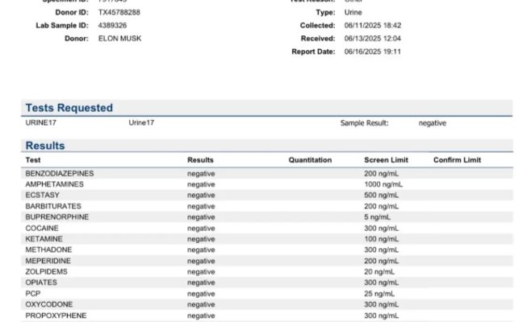Screen dimensions: 531x322
Task: Click the COCAINE test name
Action: point(42,228)
